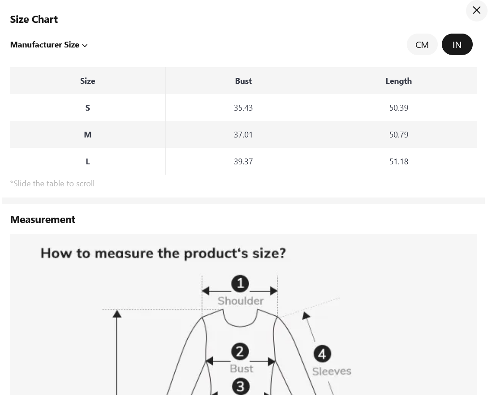The height and width of the screenshot is (395, 492).
Task: Click the chevron beside Manufacturer Size
Action: click(85, 46)
